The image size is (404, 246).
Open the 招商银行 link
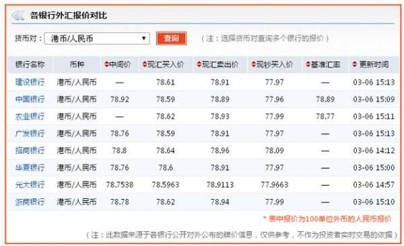[30, 151]
